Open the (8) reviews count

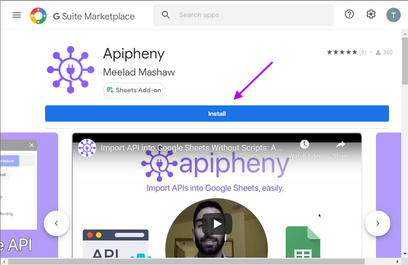[363, 52]
